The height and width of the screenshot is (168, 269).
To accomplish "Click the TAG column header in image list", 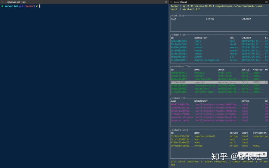I will pyautogui.click(x=232, y=38).
